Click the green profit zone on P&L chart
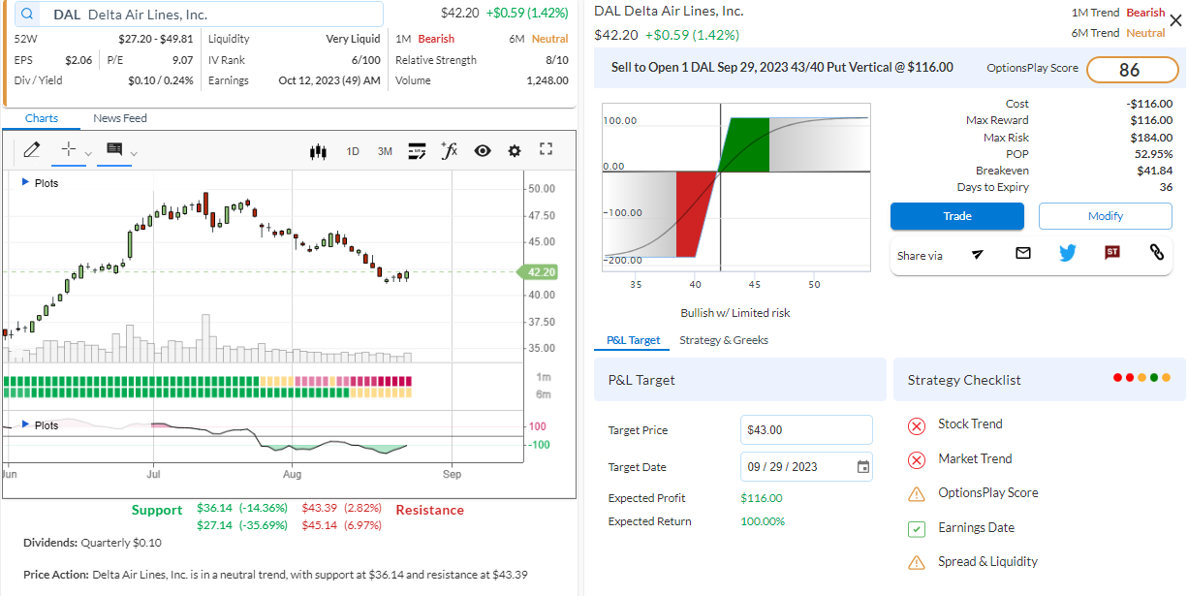 pyautogui.click(x=747, y=145)
